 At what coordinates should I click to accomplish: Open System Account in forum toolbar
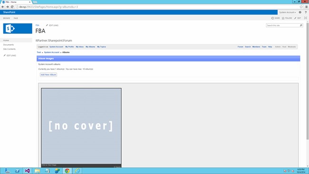56,47
